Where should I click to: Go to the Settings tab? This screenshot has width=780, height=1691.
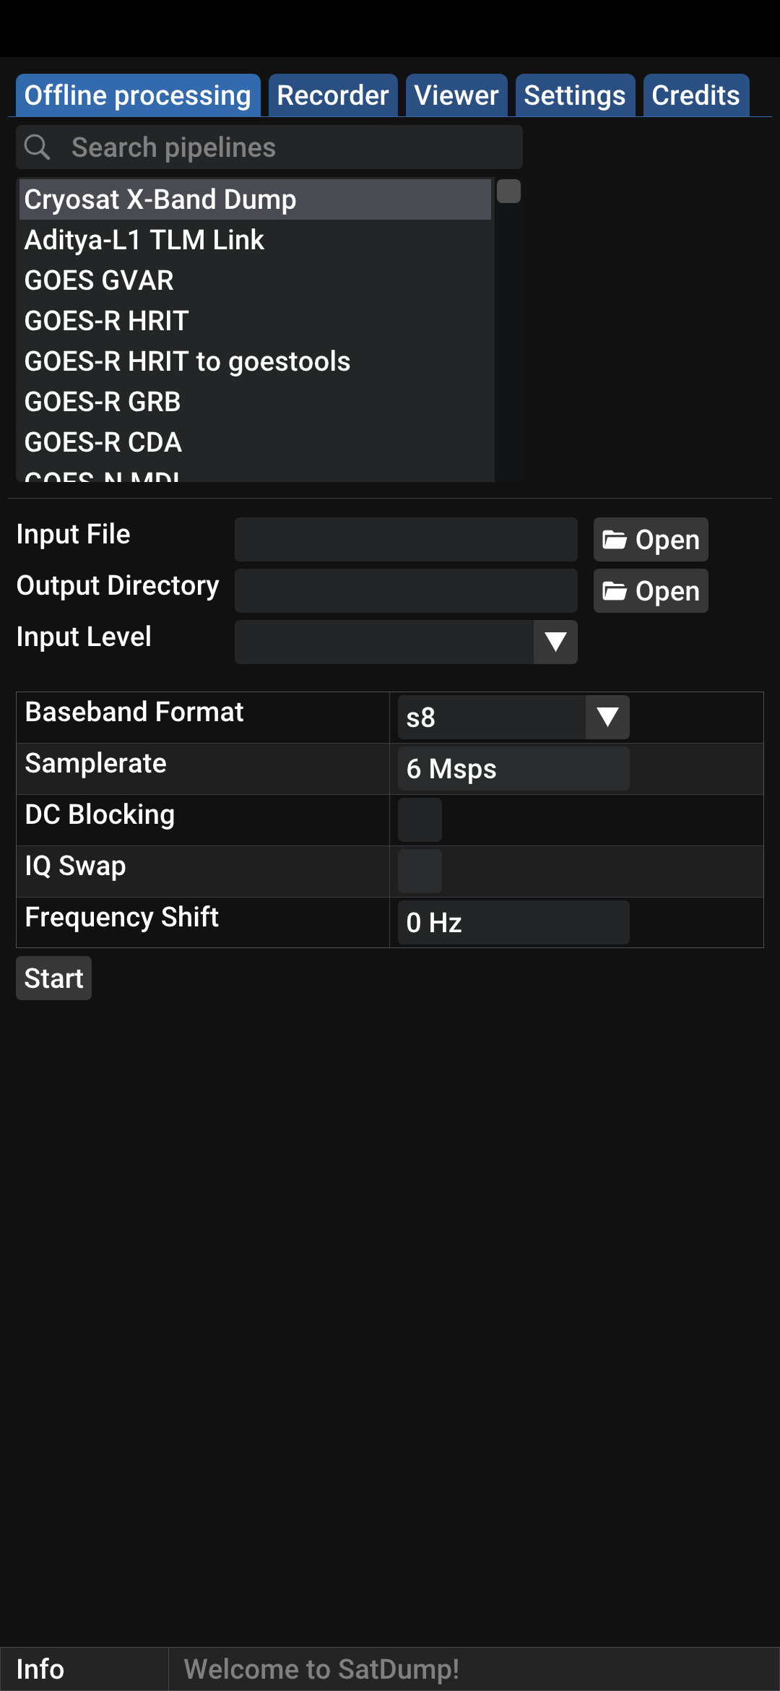[x=575, y=95]
